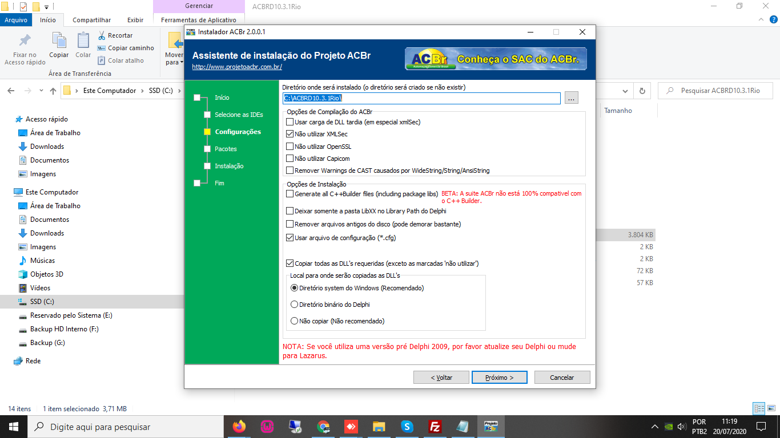Go back in Explorer navigation
The image size is (780, 438).
point(11,91)
